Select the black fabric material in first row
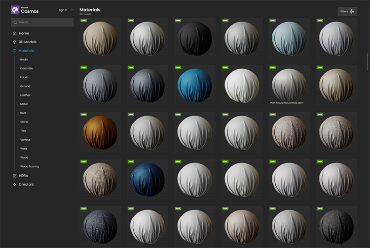Viewport: 370px width, 248px height. coord(195,38)
